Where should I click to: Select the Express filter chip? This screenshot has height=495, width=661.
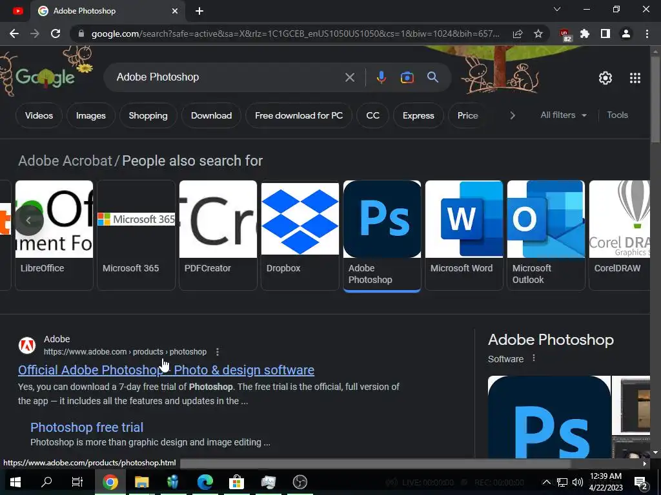coord(418,115)
